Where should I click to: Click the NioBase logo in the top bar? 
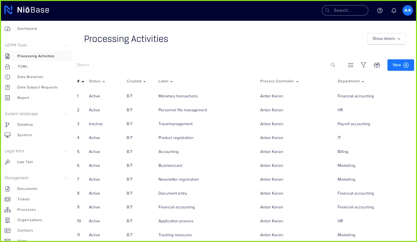pos(28,10)
